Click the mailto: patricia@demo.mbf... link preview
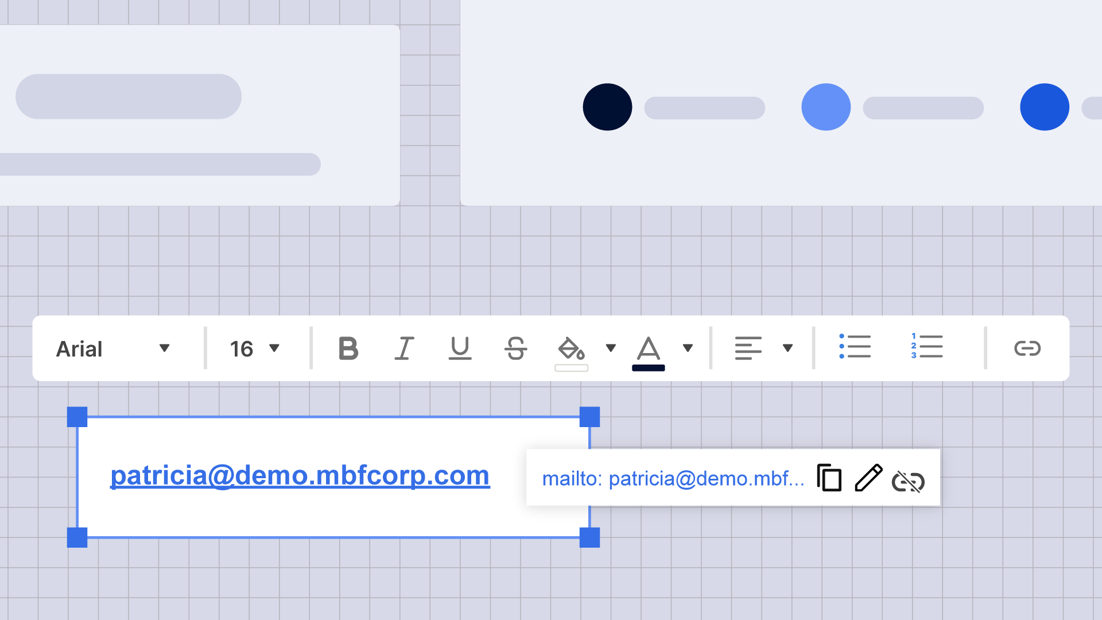1102x620 pixels. pyautogui.click(x=673, y=479)
